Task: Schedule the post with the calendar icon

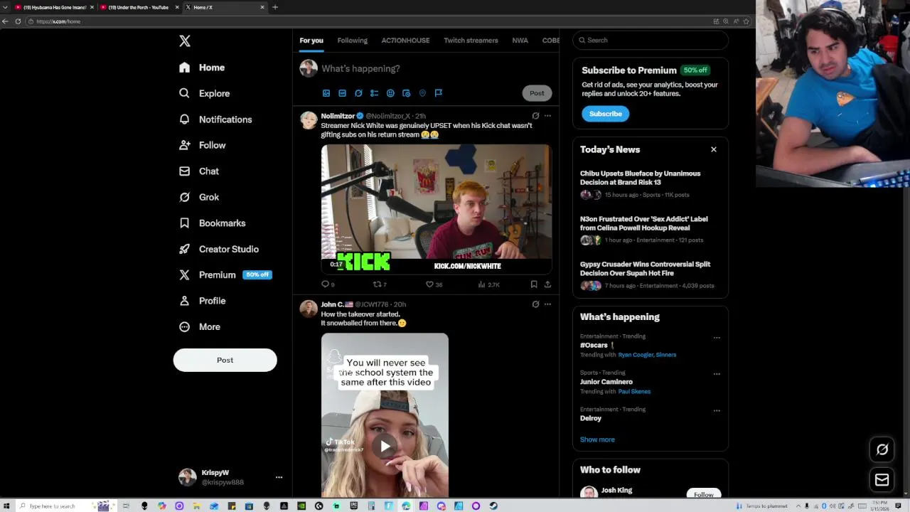Action: pyautogui.click(x=406, y=93)
